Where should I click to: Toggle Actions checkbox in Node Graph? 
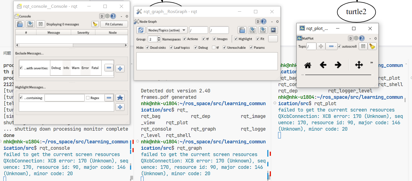(185, 39)
